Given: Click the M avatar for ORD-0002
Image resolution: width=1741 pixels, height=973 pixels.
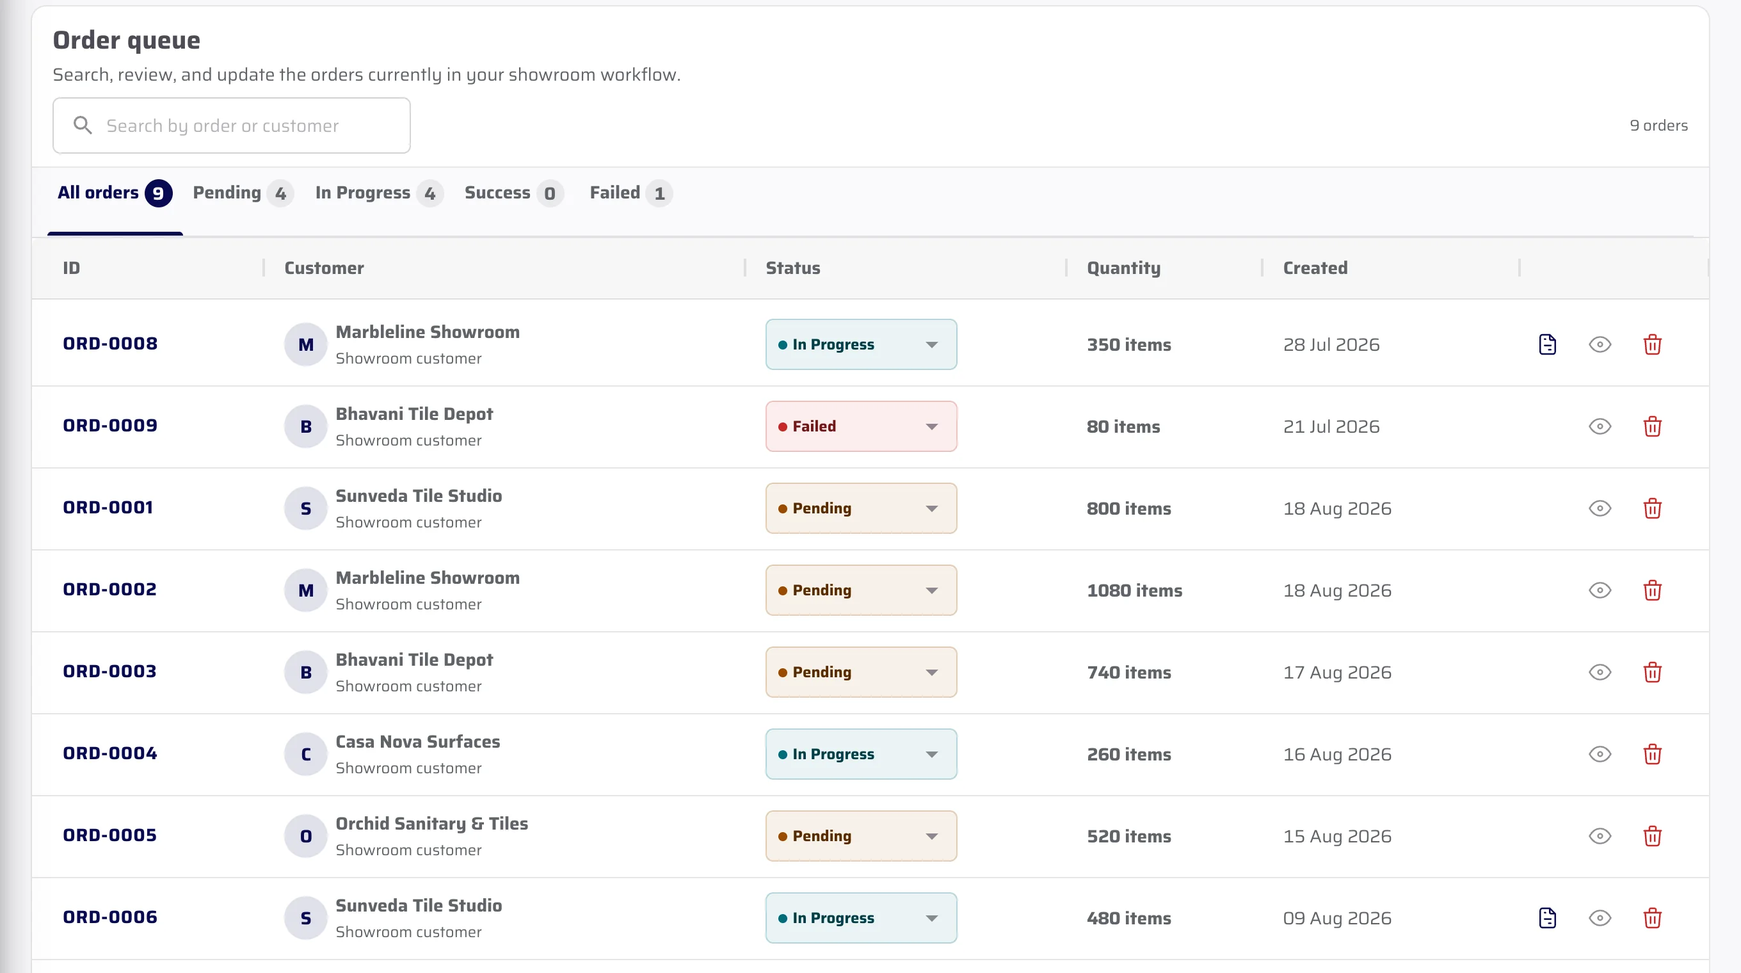Looking at the screenshot, I should [x=305, y=590].
